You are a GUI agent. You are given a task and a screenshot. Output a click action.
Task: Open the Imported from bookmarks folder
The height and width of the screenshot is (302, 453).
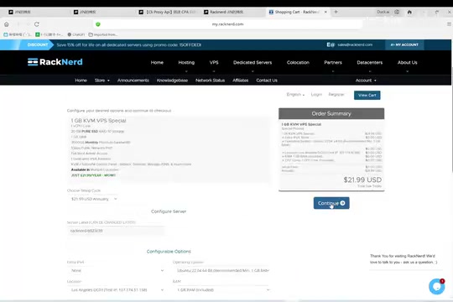(x=103, y=34)
